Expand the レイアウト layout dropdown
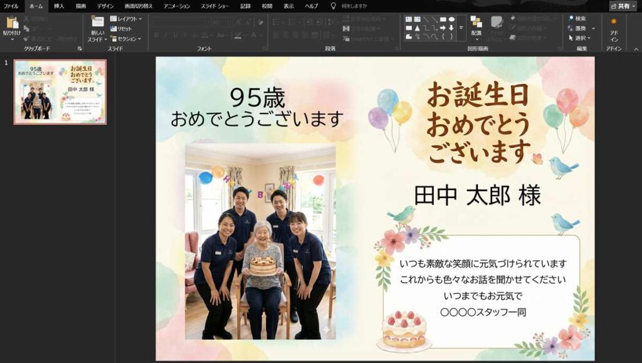The width and height of the screenshot is (642, 363). [x=125, y=19]
